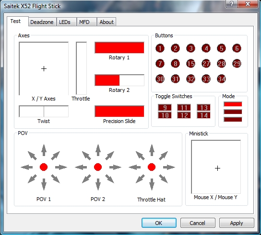This screenshot has height=235, width=261.
Task: Click the Throttle Hat upper-left arrow
Action: click(x=140, y=156)
